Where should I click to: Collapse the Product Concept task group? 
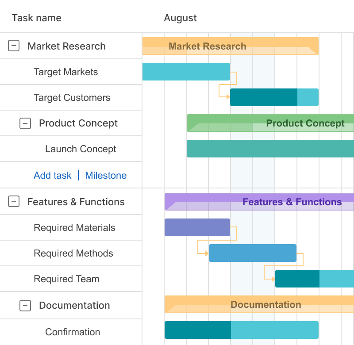pyautogui.click(x=26, y=123)
